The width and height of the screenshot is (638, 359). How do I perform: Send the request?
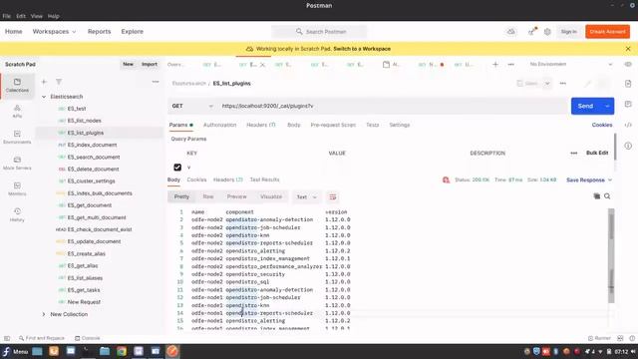tap(585, 106)
